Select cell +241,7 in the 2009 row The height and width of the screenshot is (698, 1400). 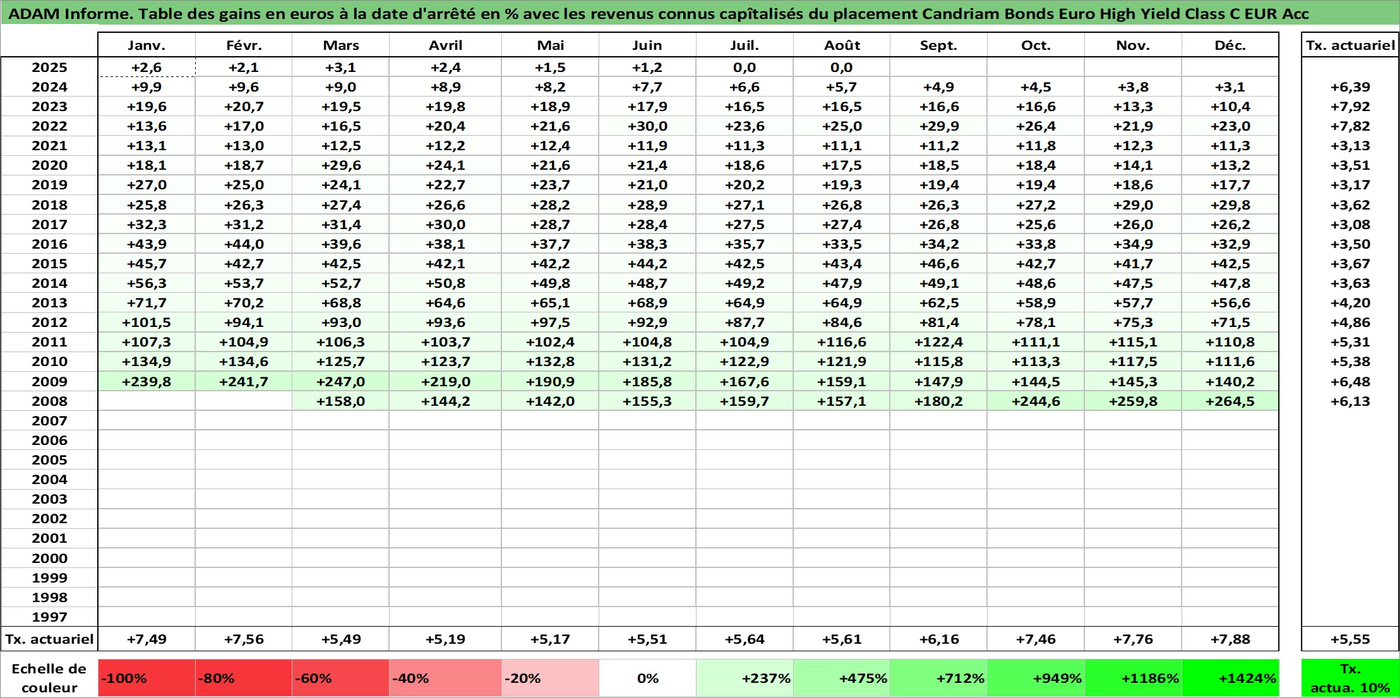[x=244, y=382]
